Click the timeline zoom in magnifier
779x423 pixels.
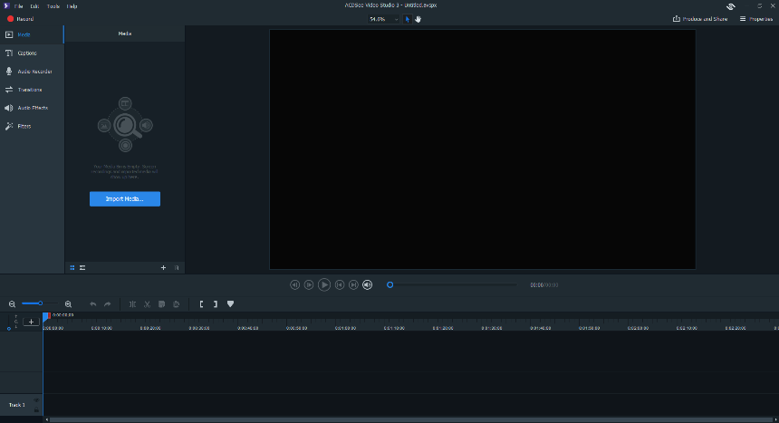(68, 304)
